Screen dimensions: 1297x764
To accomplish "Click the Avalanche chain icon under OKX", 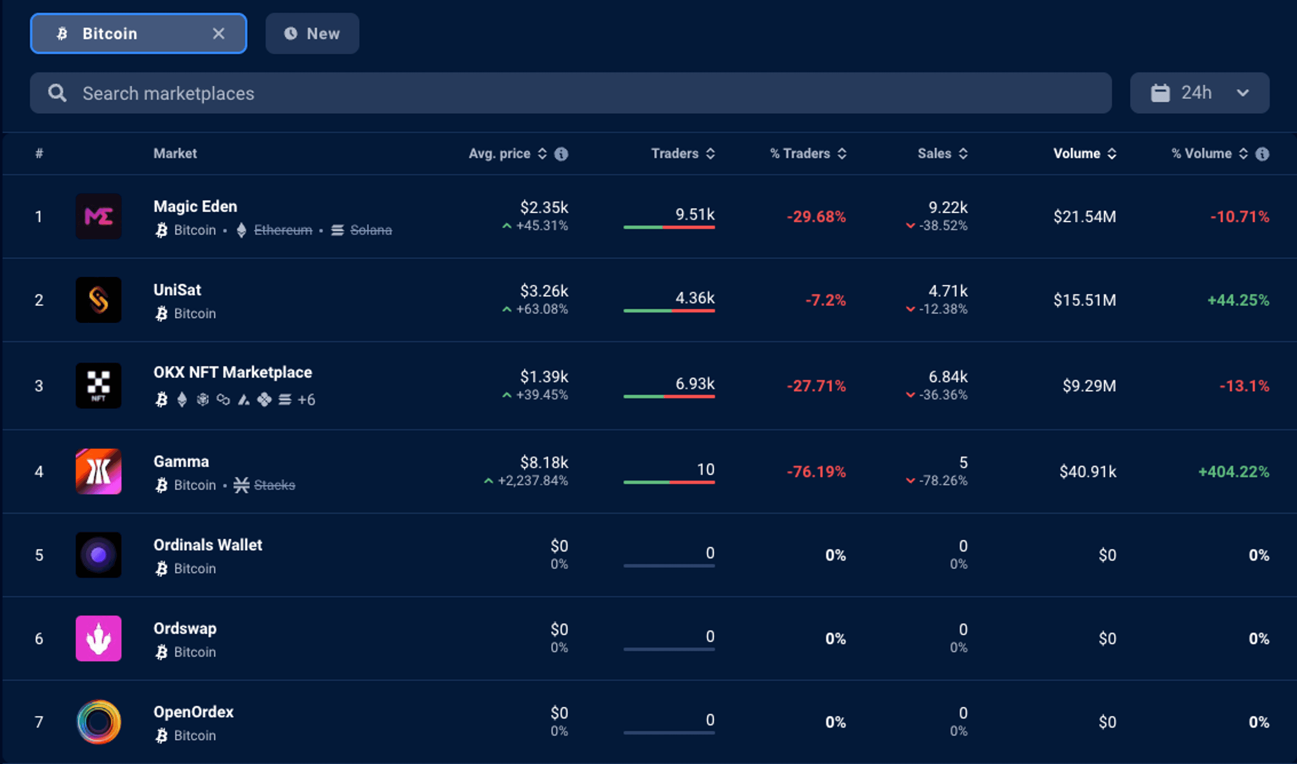I will click(244, 400).
